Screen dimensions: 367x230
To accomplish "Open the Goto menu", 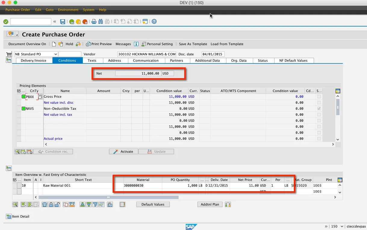I will click(50, 10).
